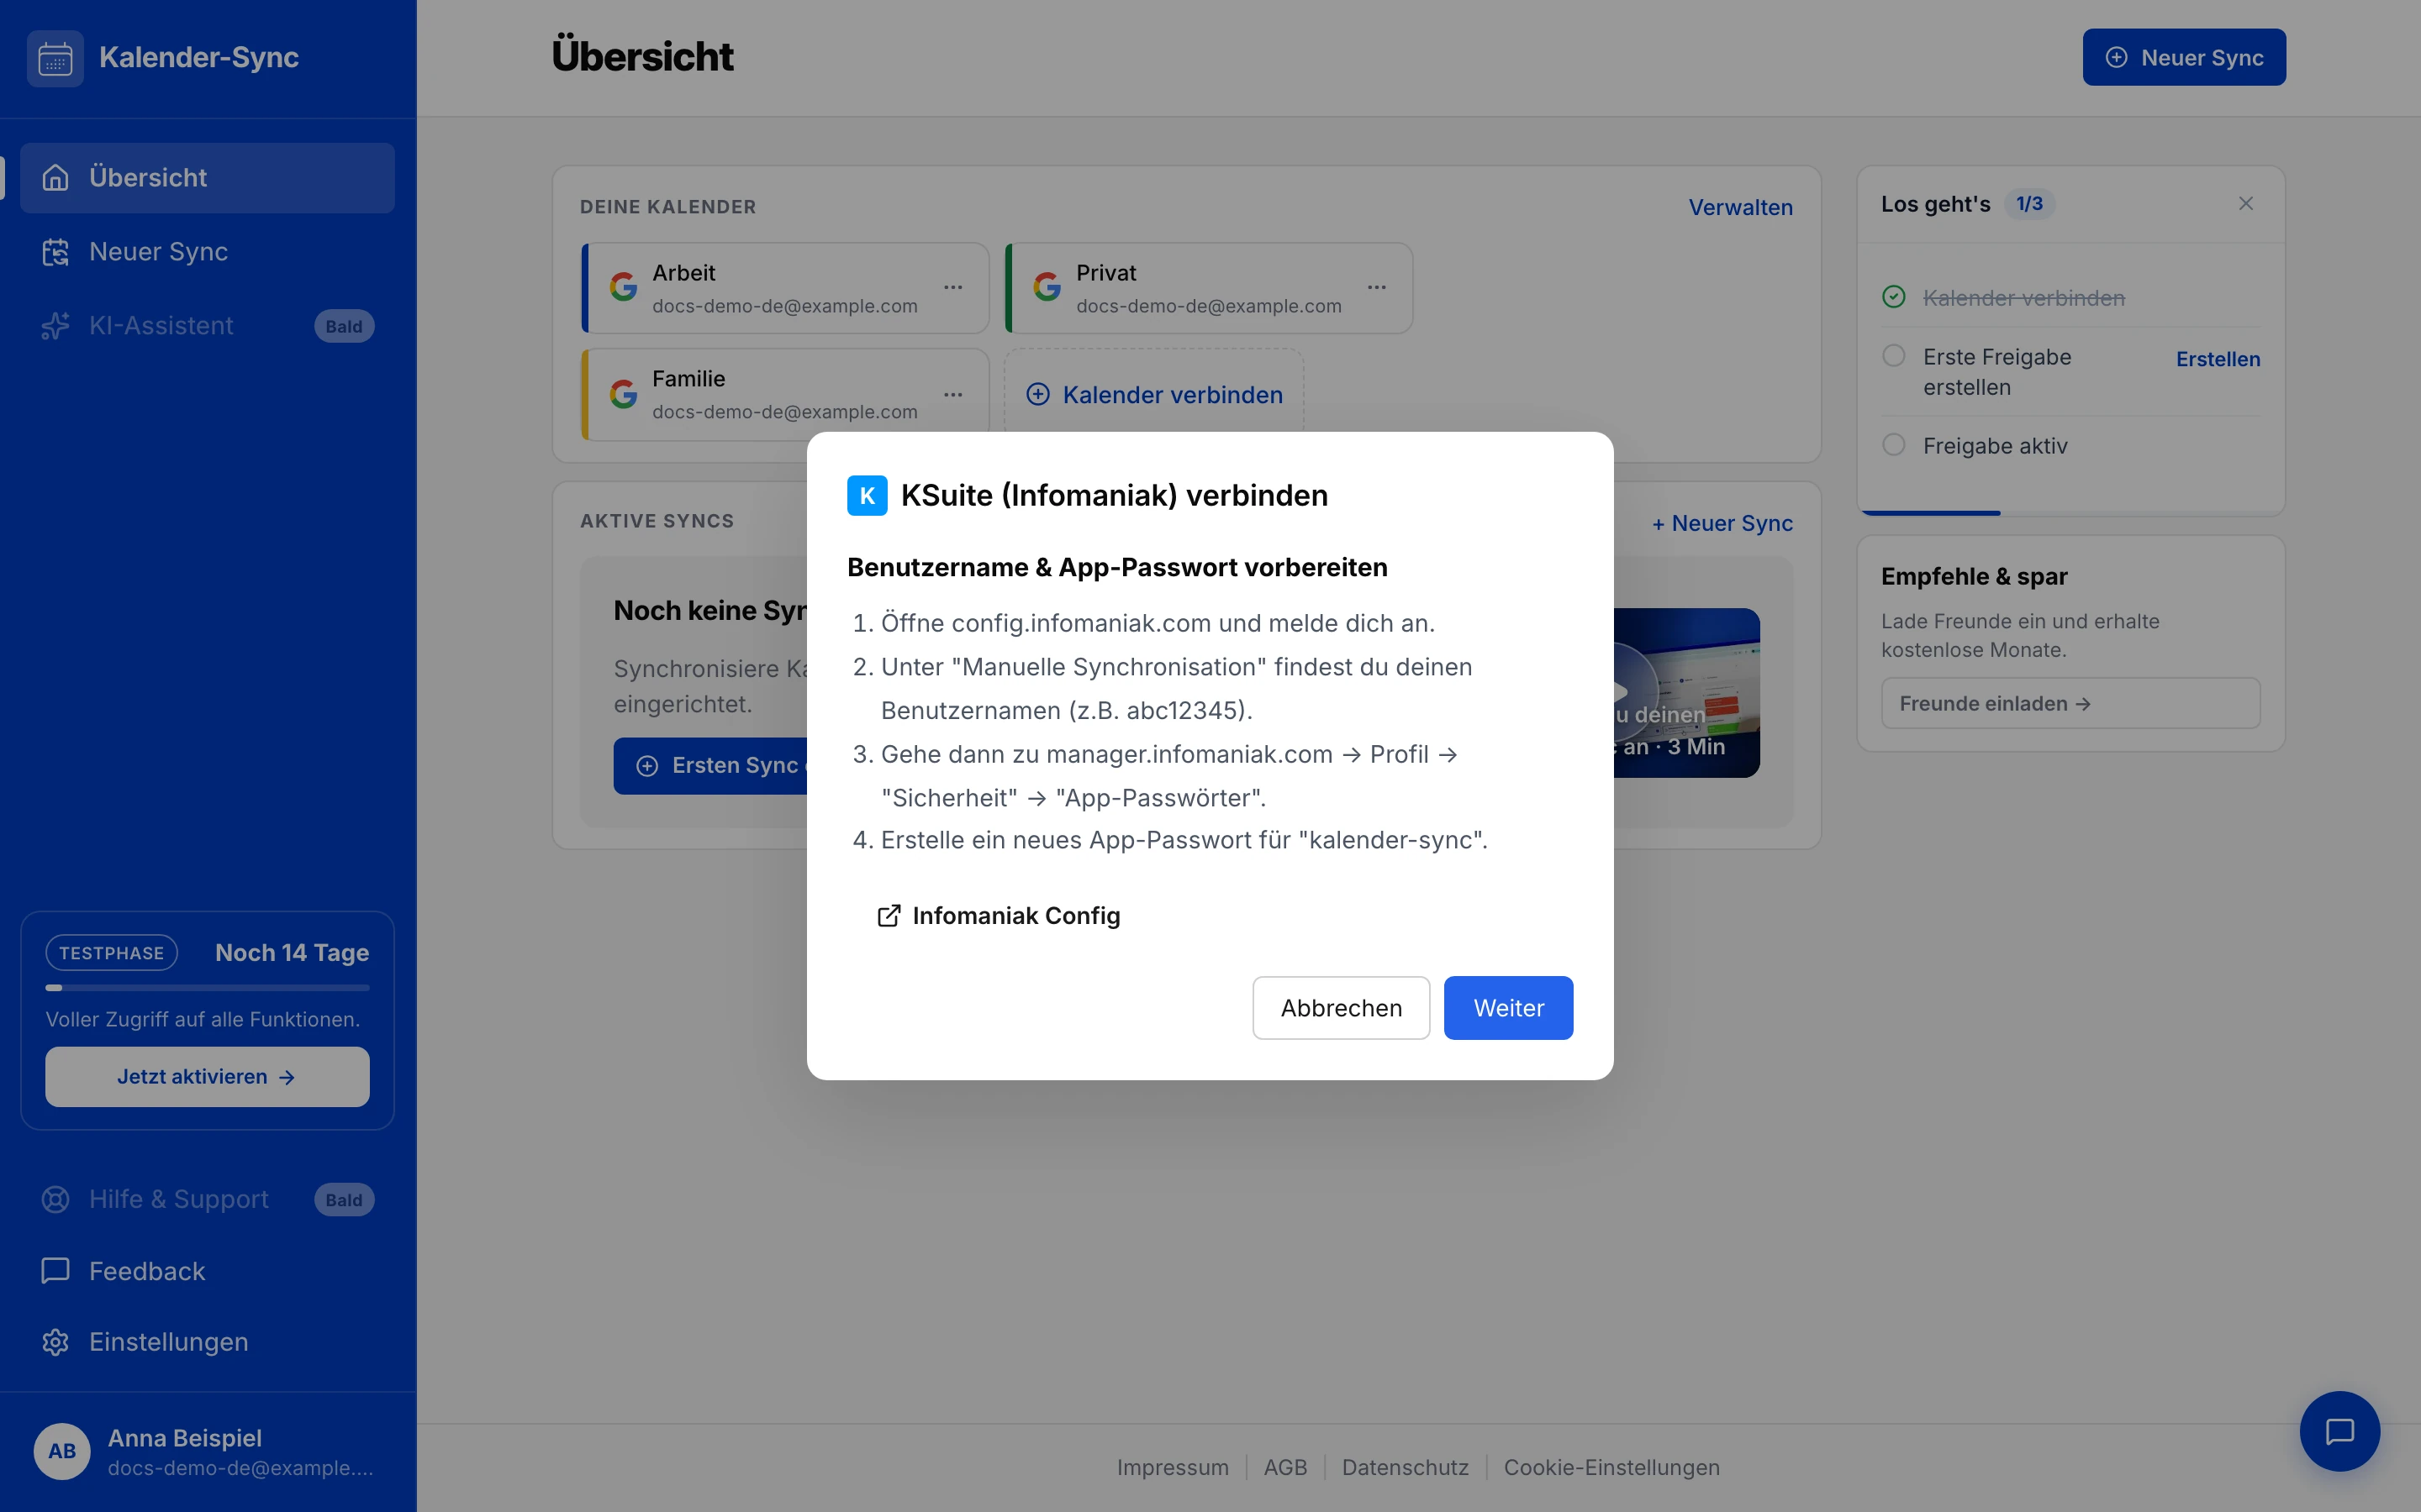Open Feedback in the sidebar

207,1271
